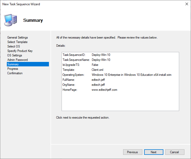Go to General Settings step
This screenshot has width=191, height=159.
(x=17, y=38)
